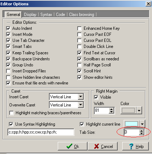This screenshot has height=154, width=152.
Task: Uncheck Find Text at Cursor
Action: point(79,53)
